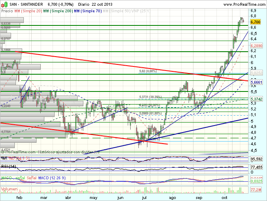Select the 'MACD (12 26 9)' label

[x=52, y=178]
